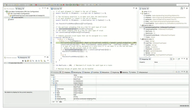Click the Remove All Breakpoints icon
The image size is (194, 112).
26,60
